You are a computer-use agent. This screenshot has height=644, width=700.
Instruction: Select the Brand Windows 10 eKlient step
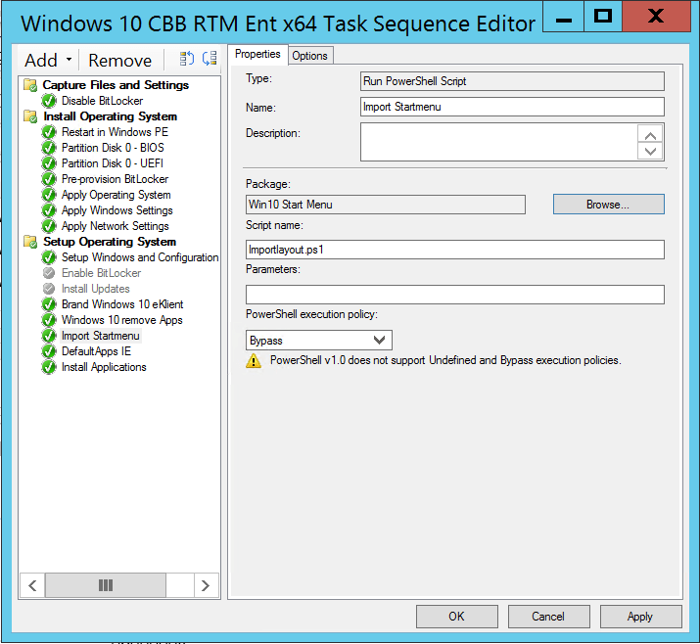point(122,304)
